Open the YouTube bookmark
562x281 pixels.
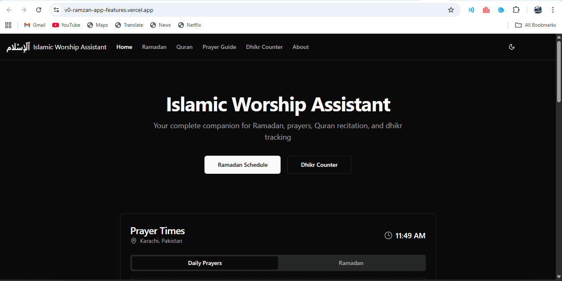tap(66, 25)
